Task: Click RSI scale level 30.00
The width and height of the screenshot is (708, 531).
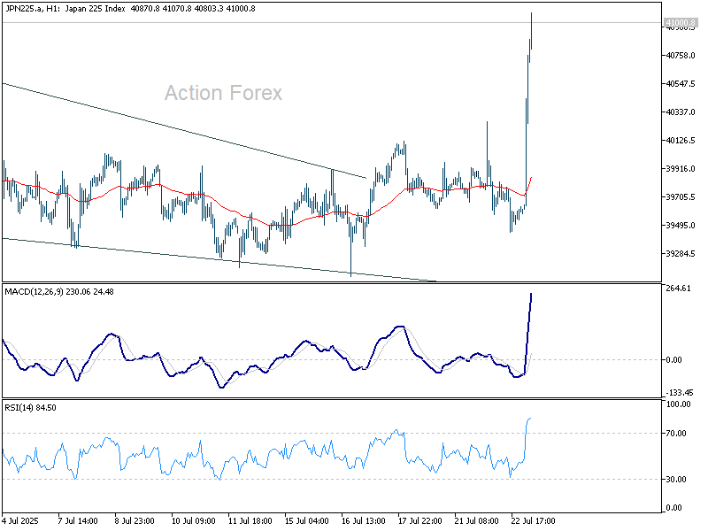Action: [676, 480]
